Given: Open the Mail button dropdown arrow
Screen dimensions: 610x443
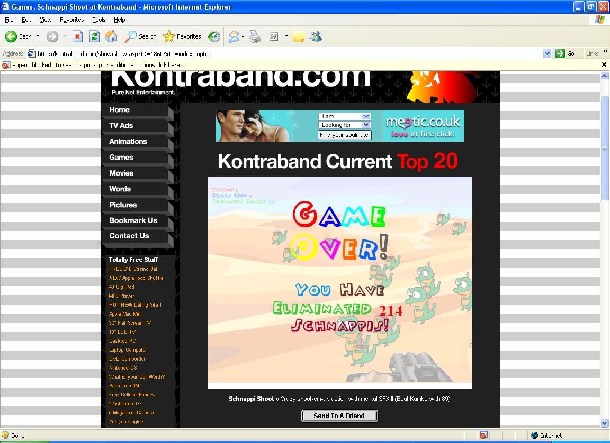Looking at the screenshot, I should (243, 36).
